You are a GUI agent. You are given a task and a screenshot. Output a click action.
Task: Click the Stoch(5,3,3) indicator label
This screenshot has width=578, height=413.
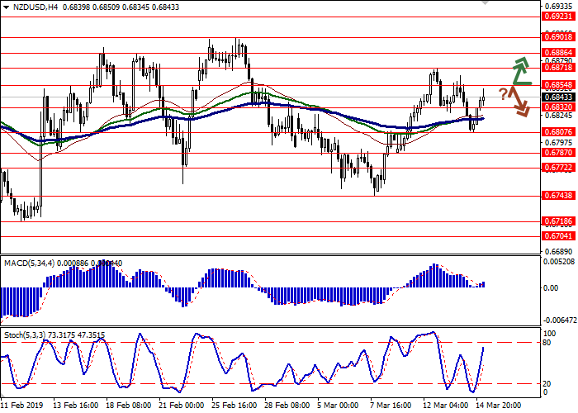(26, 335)
